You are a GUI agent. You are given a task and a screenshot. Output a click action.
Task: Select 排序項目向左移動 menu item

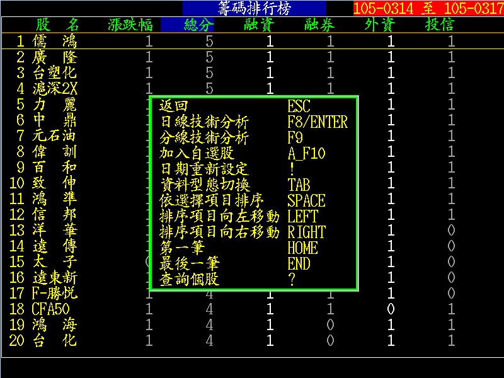[219, 217]
